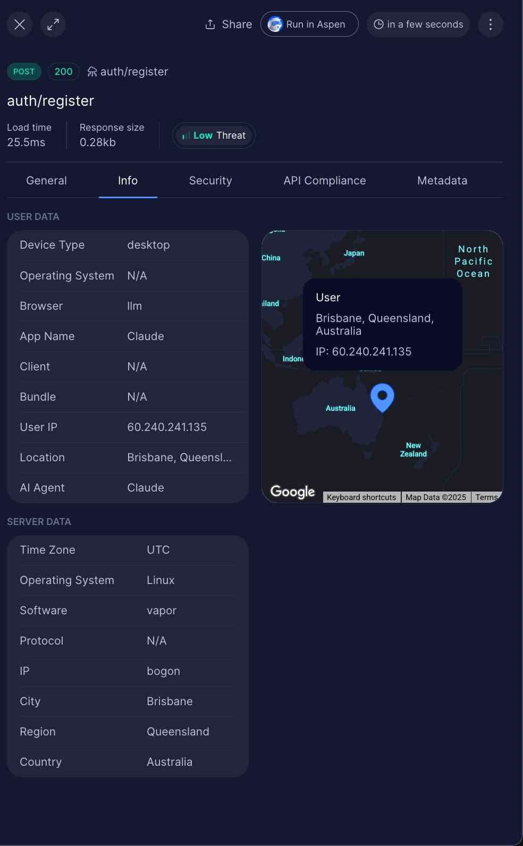Click the City value Brisbane
Viewport: 523px width, 846px height.
(x=170, y=701)
